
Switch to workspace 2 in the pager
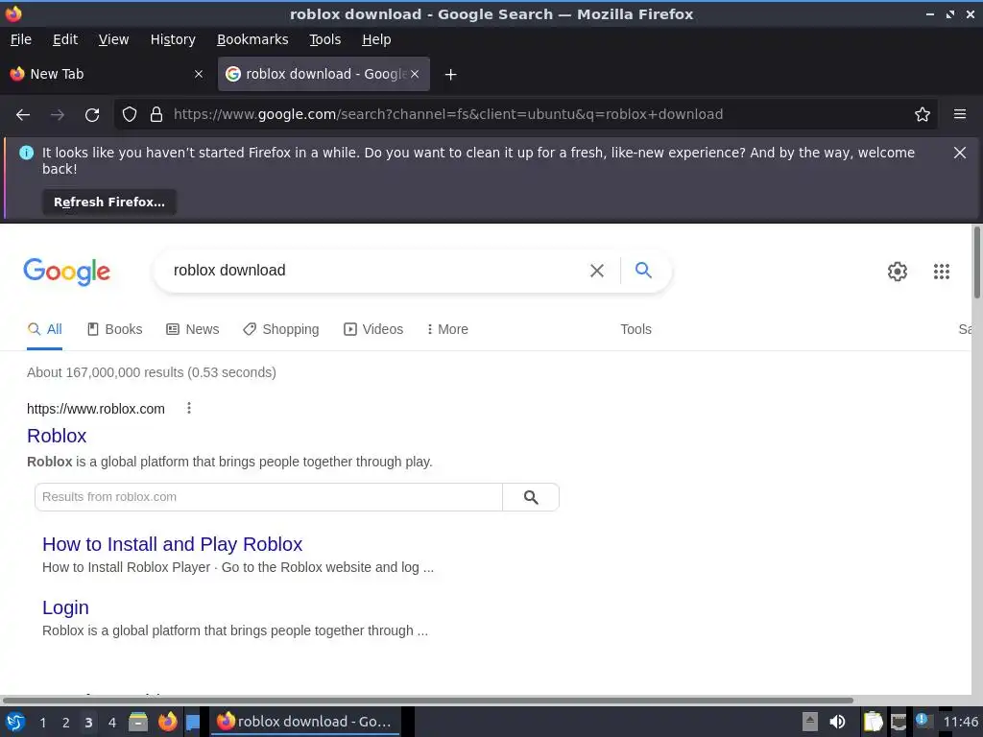pyautogui.click(x=65, y=723)
